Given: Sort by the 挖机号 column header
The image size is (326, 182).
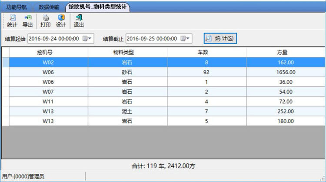Looking at the screenshot, I should coord(48,52).
